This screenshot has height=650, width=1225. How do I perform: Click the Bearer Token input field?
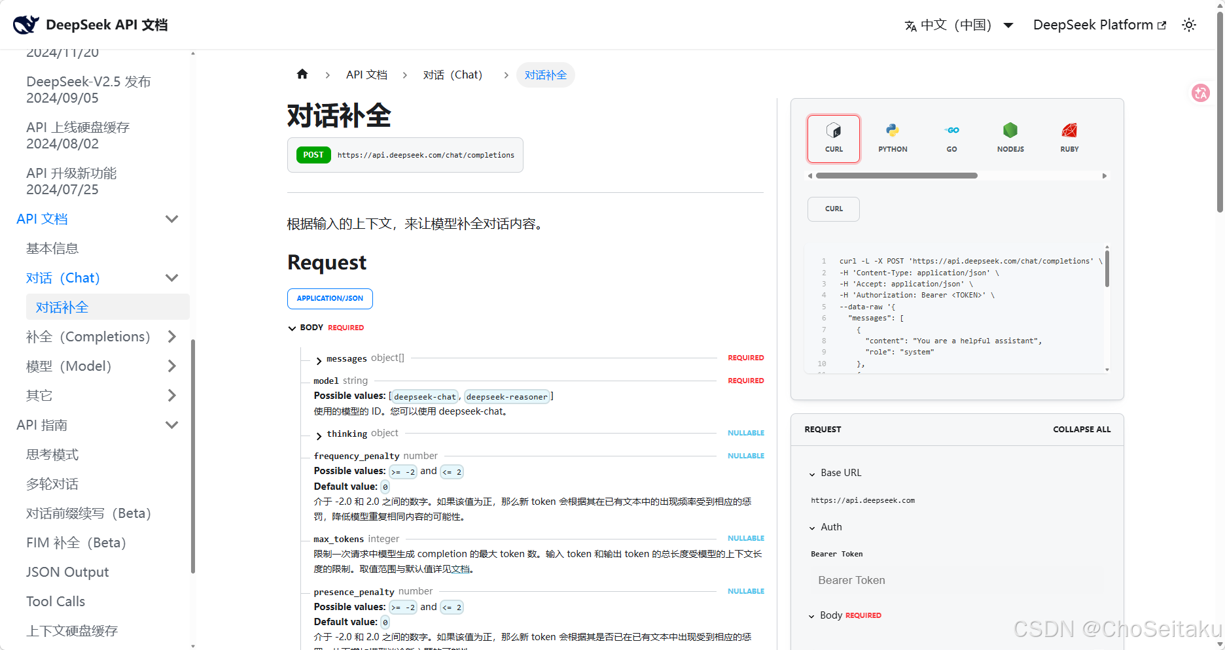(957, 580)
